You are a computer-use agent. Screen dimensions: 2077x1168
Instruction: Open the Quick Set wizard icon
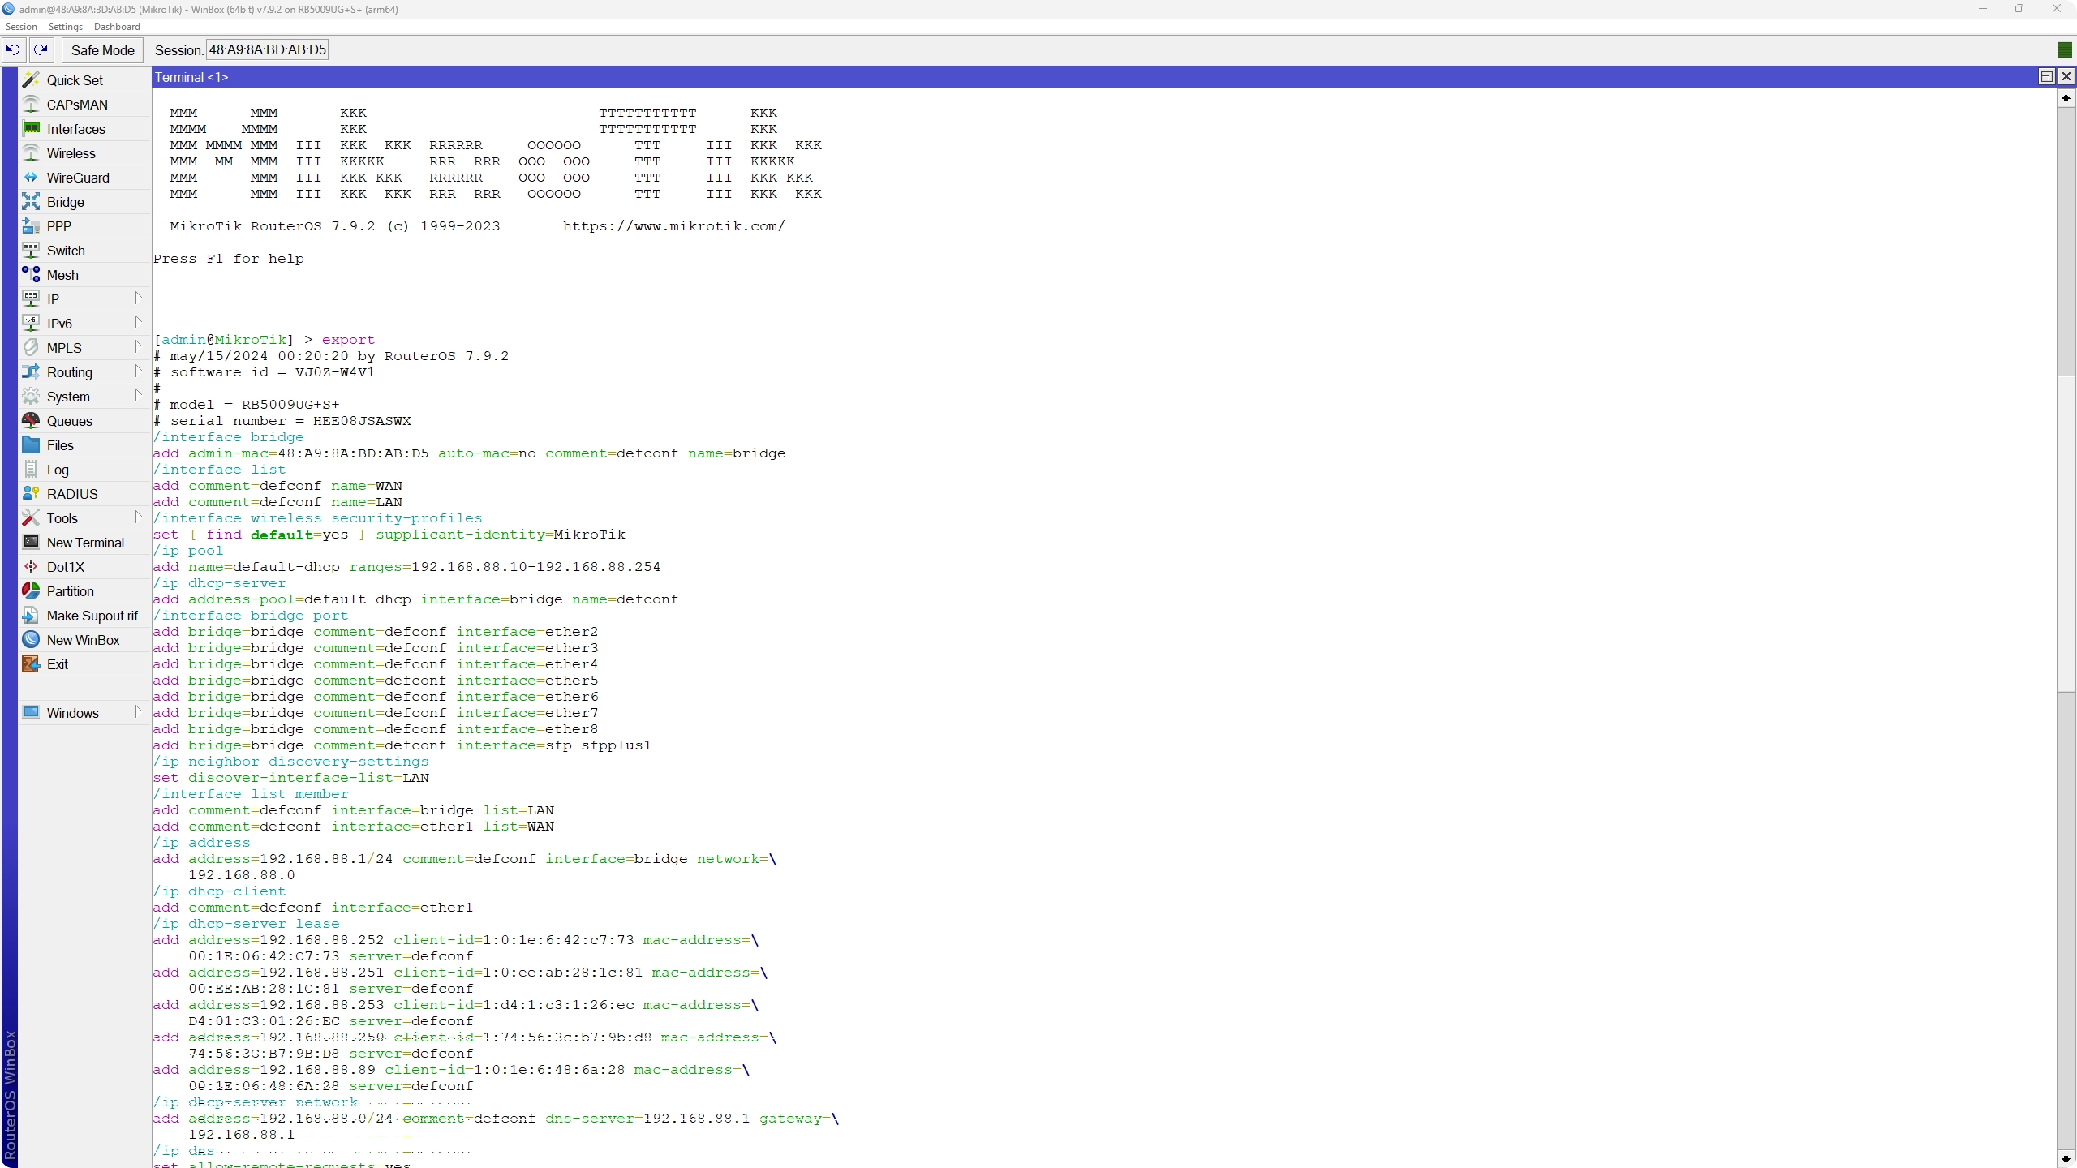click(x=31, y=79)
